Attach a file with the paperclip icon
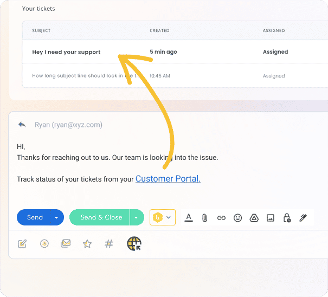Screen dimensions: 328x297 204,218
